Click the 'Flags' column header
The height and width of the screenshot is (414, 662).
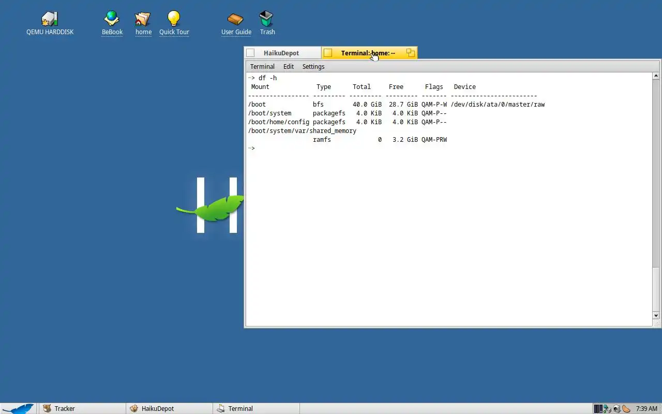point(434,87)
